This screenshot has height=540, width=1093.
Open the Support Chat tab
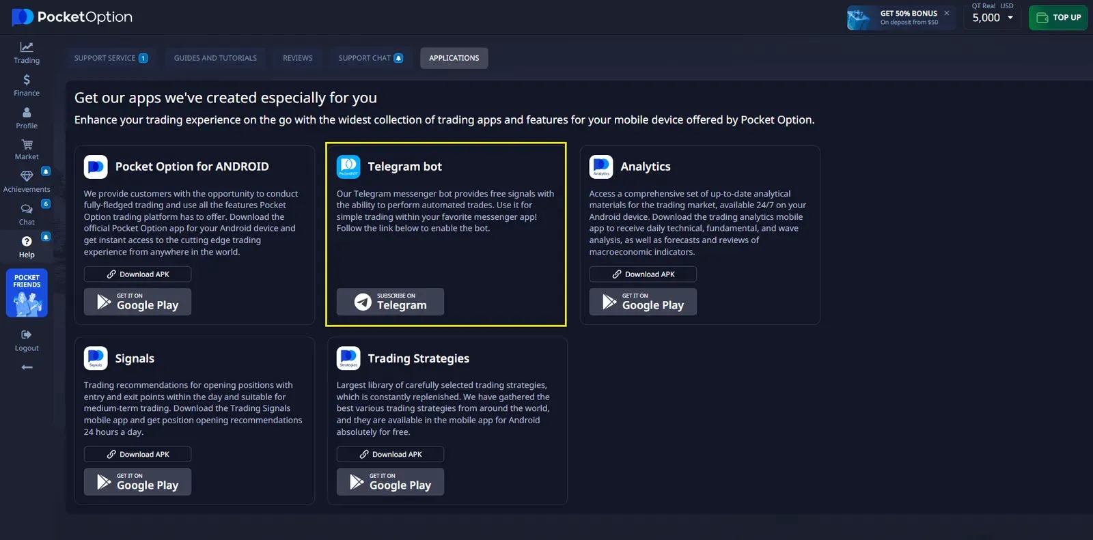(370, 58)
